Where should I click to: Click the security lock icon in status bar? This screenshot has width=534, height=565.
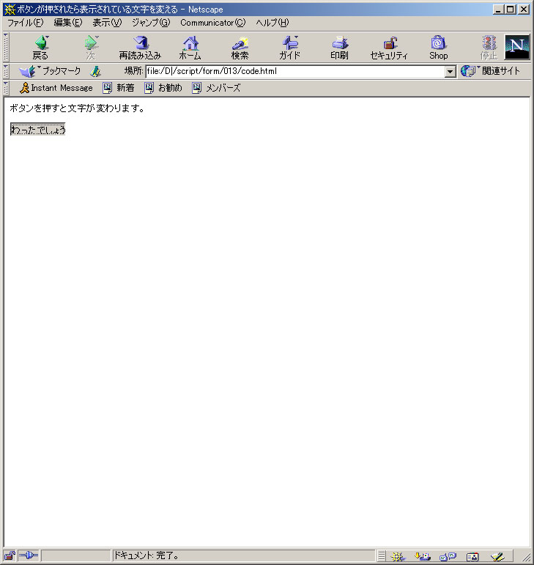click(10, 555)
